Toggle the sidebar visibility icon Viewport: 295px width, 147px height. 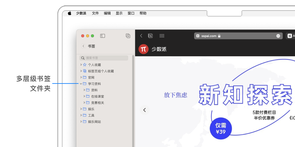pyautogui.click(x=103, y=36)
